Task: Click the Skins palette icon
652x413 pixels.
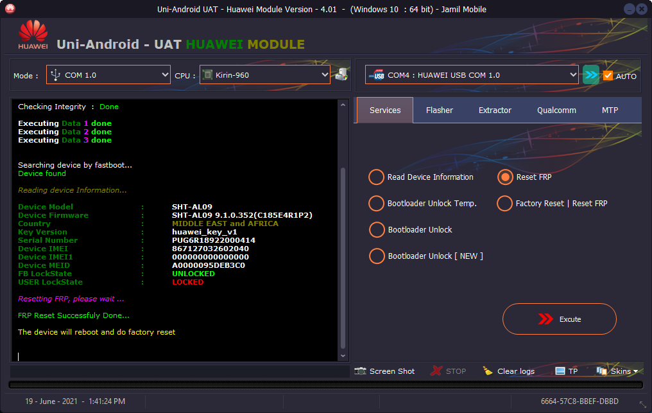Action: (x=601, y=371)
